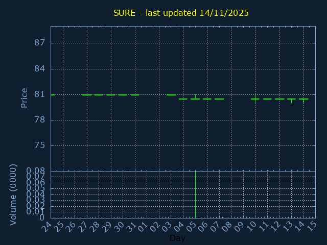Click the price marker for day 14
The height and width of the screenshot is (245, 327).
[303, 99]
